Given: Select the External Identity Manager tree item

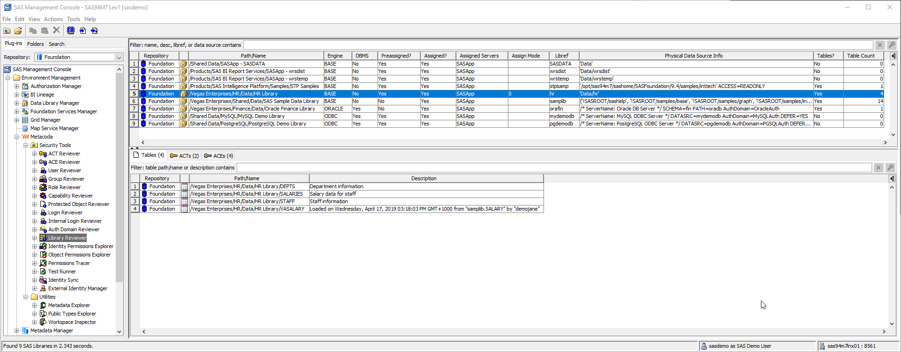Looking at the screenshot, I should (78, 288).
